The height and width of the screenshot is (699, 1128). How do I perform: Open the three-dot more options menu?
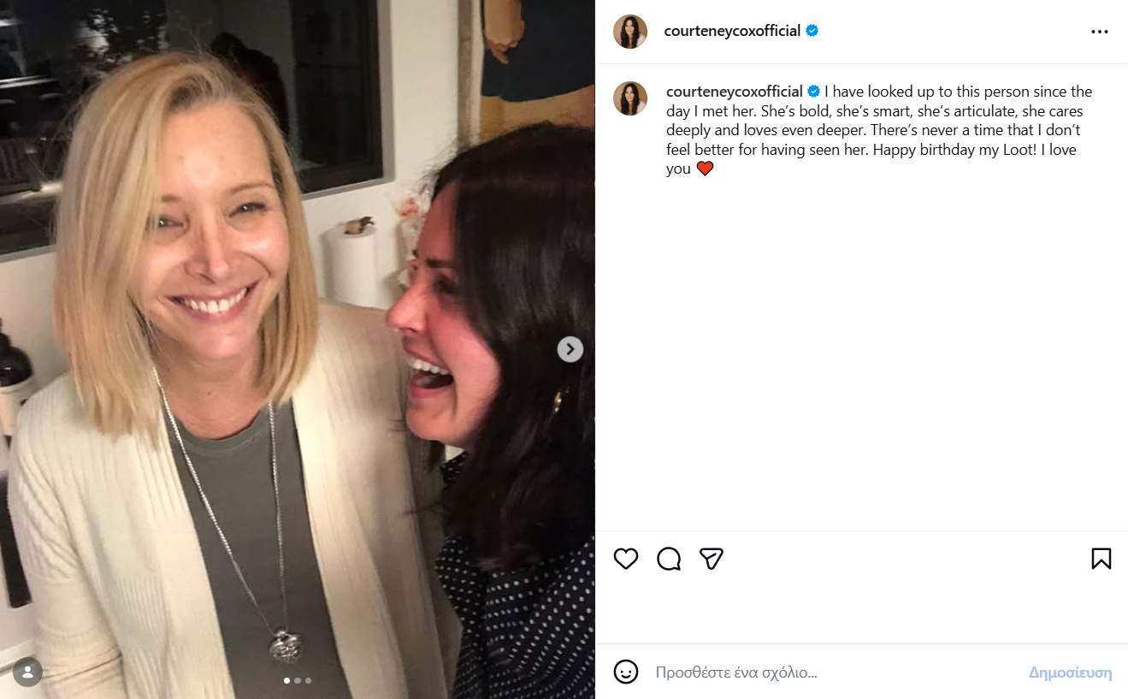(1100, 32)
